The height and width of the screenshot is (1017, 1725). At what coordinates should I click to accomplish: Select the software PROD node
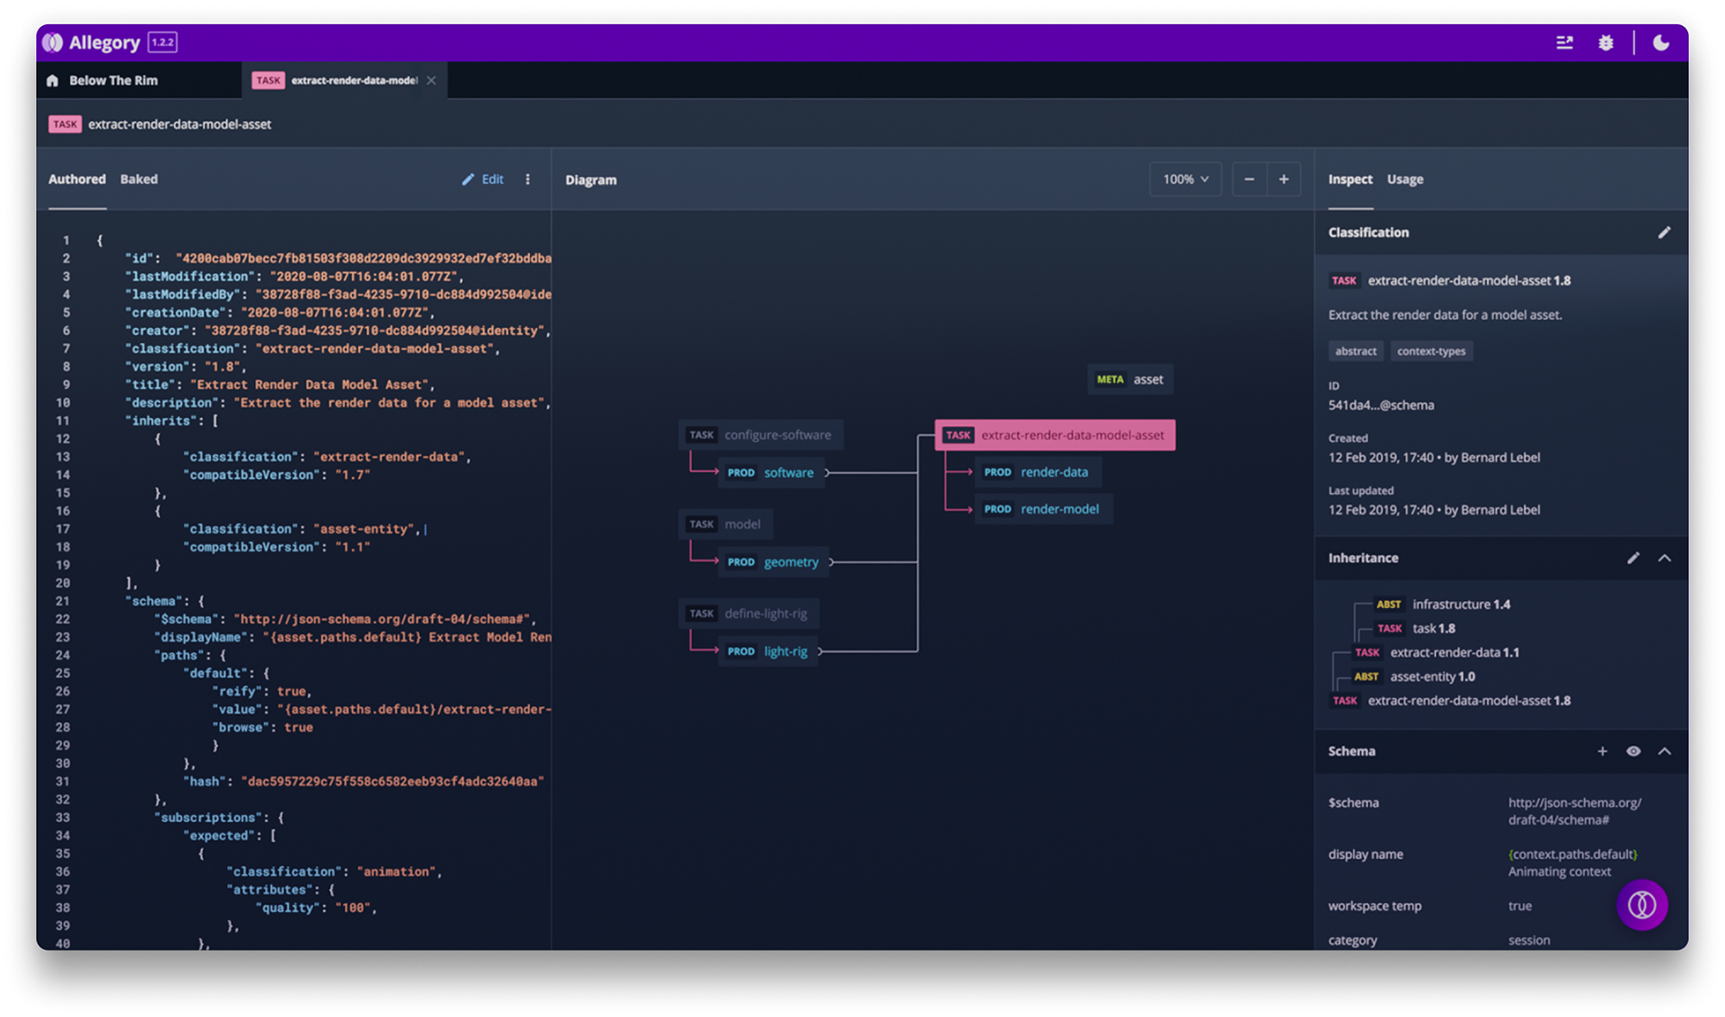coord(771,473)
